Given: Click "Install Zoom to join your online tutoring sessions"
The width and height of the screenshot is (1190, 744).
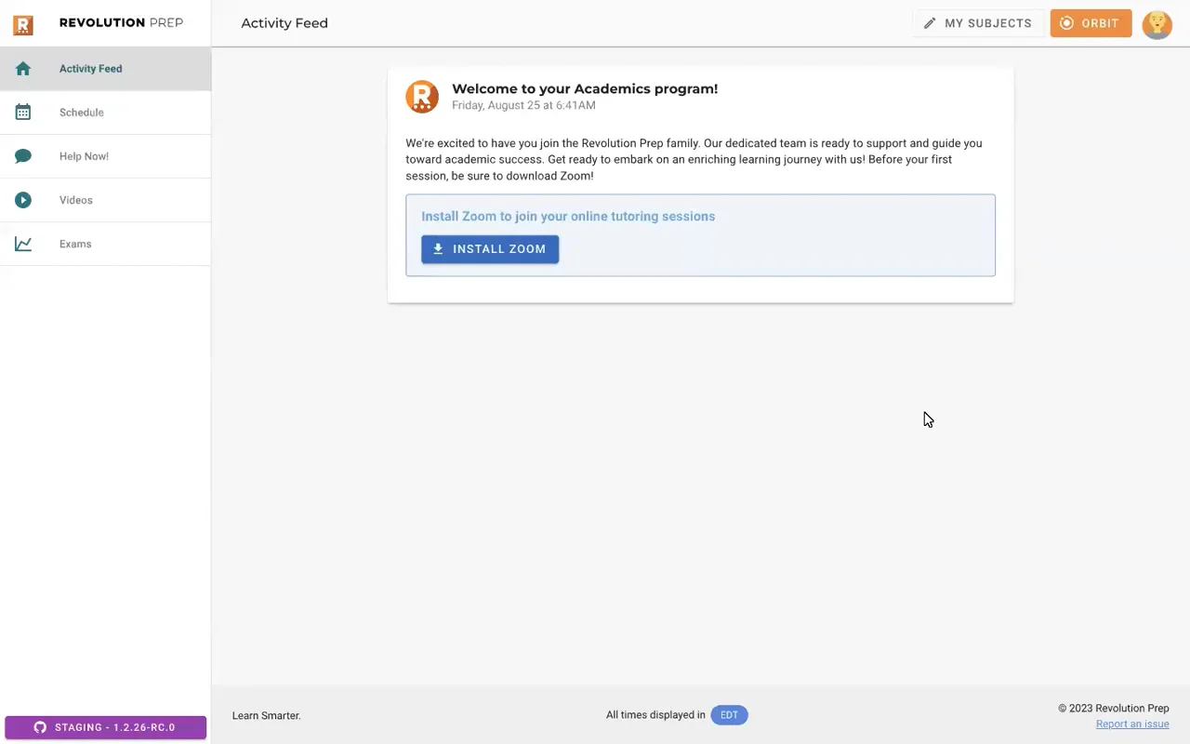Looking at the screenshot, I should pyautogui.click(x=568, y=216).
